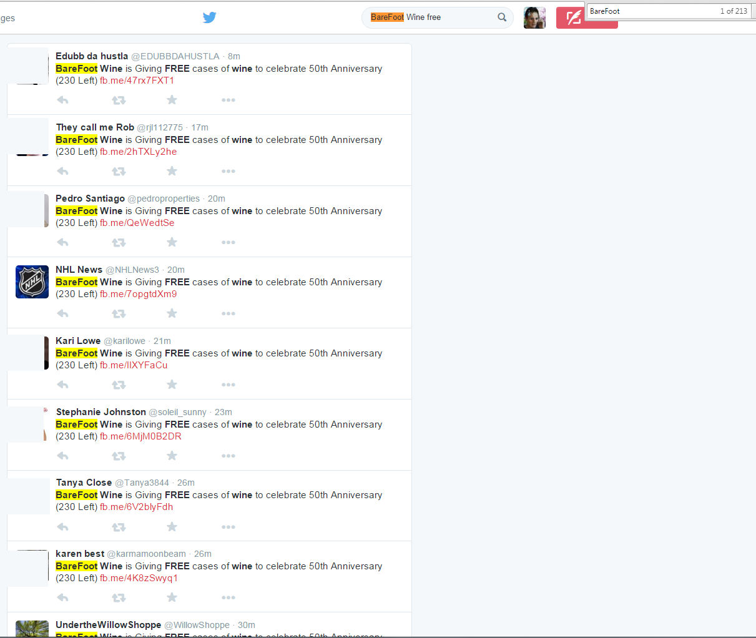Retweet Kari Lowe's tweet
The image size is (756, 638).
[119, 385]
